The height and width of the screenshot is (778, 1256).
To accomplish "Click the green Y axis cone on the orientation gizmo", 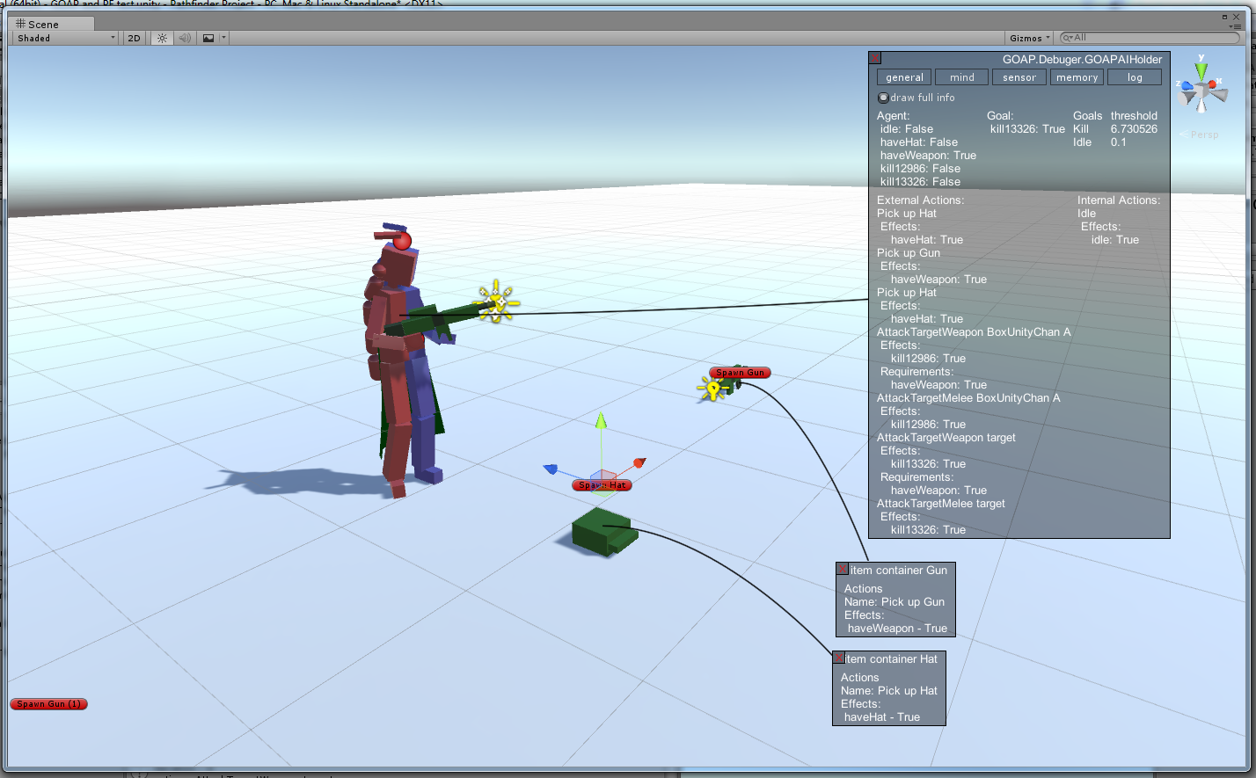I will (1201, 69).
